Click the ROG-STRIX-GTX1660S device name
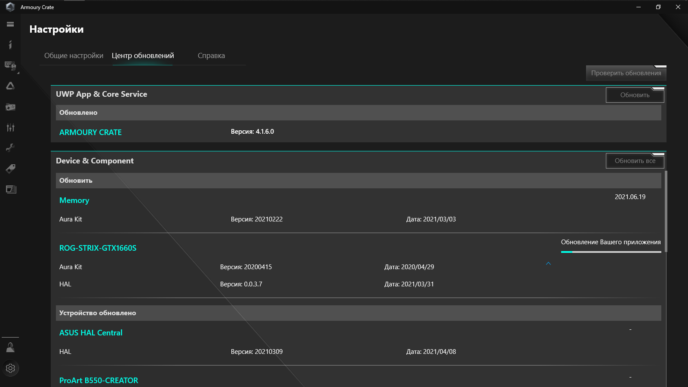Image resolution: width=688 pixels, height=387 pixels. click(x=98, y=248)
